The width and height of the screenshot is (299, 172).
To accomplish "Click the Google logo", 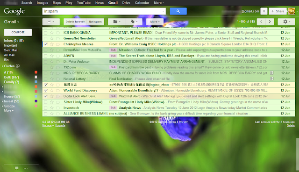I will tap(14, 11).
